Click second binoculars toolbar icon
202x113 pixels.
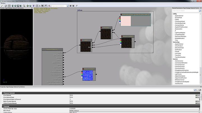(73, 6)
